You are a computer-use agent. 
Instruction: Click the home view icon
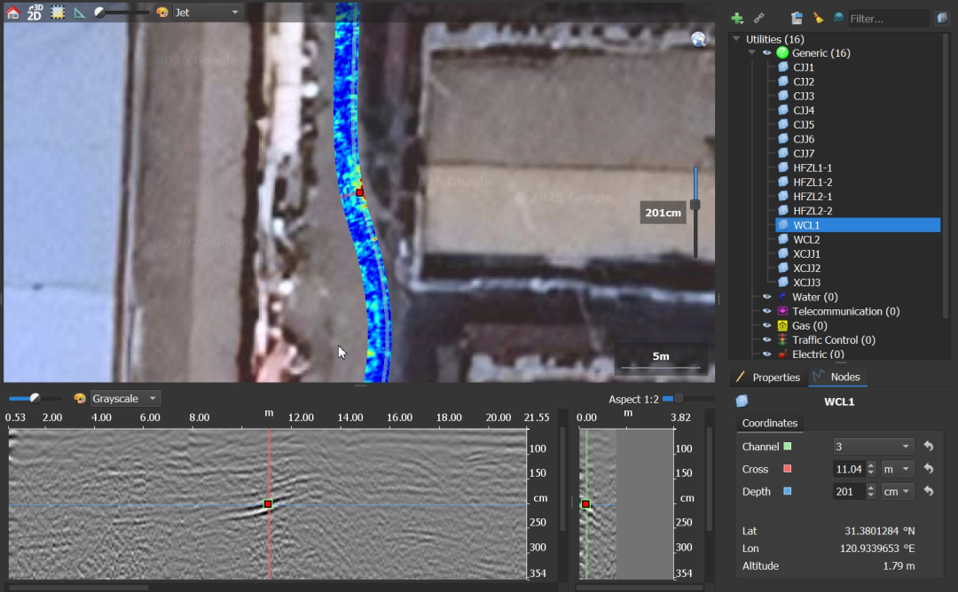tap(12, 12)
